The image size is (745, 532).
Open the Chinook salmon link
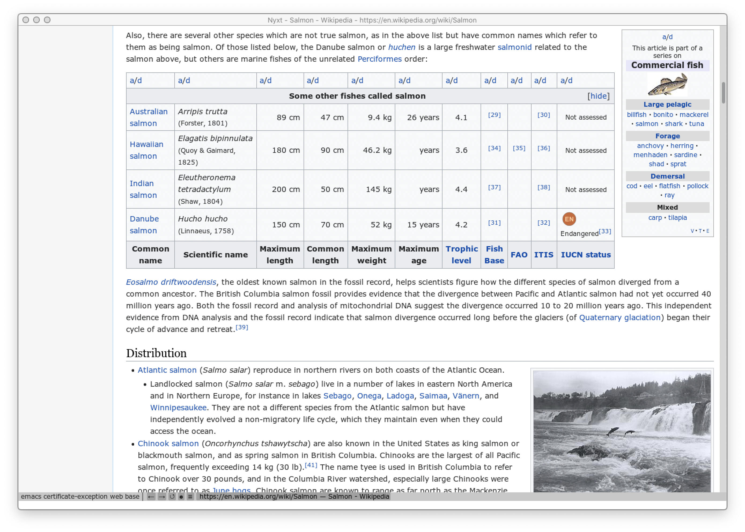click(168, 443)
